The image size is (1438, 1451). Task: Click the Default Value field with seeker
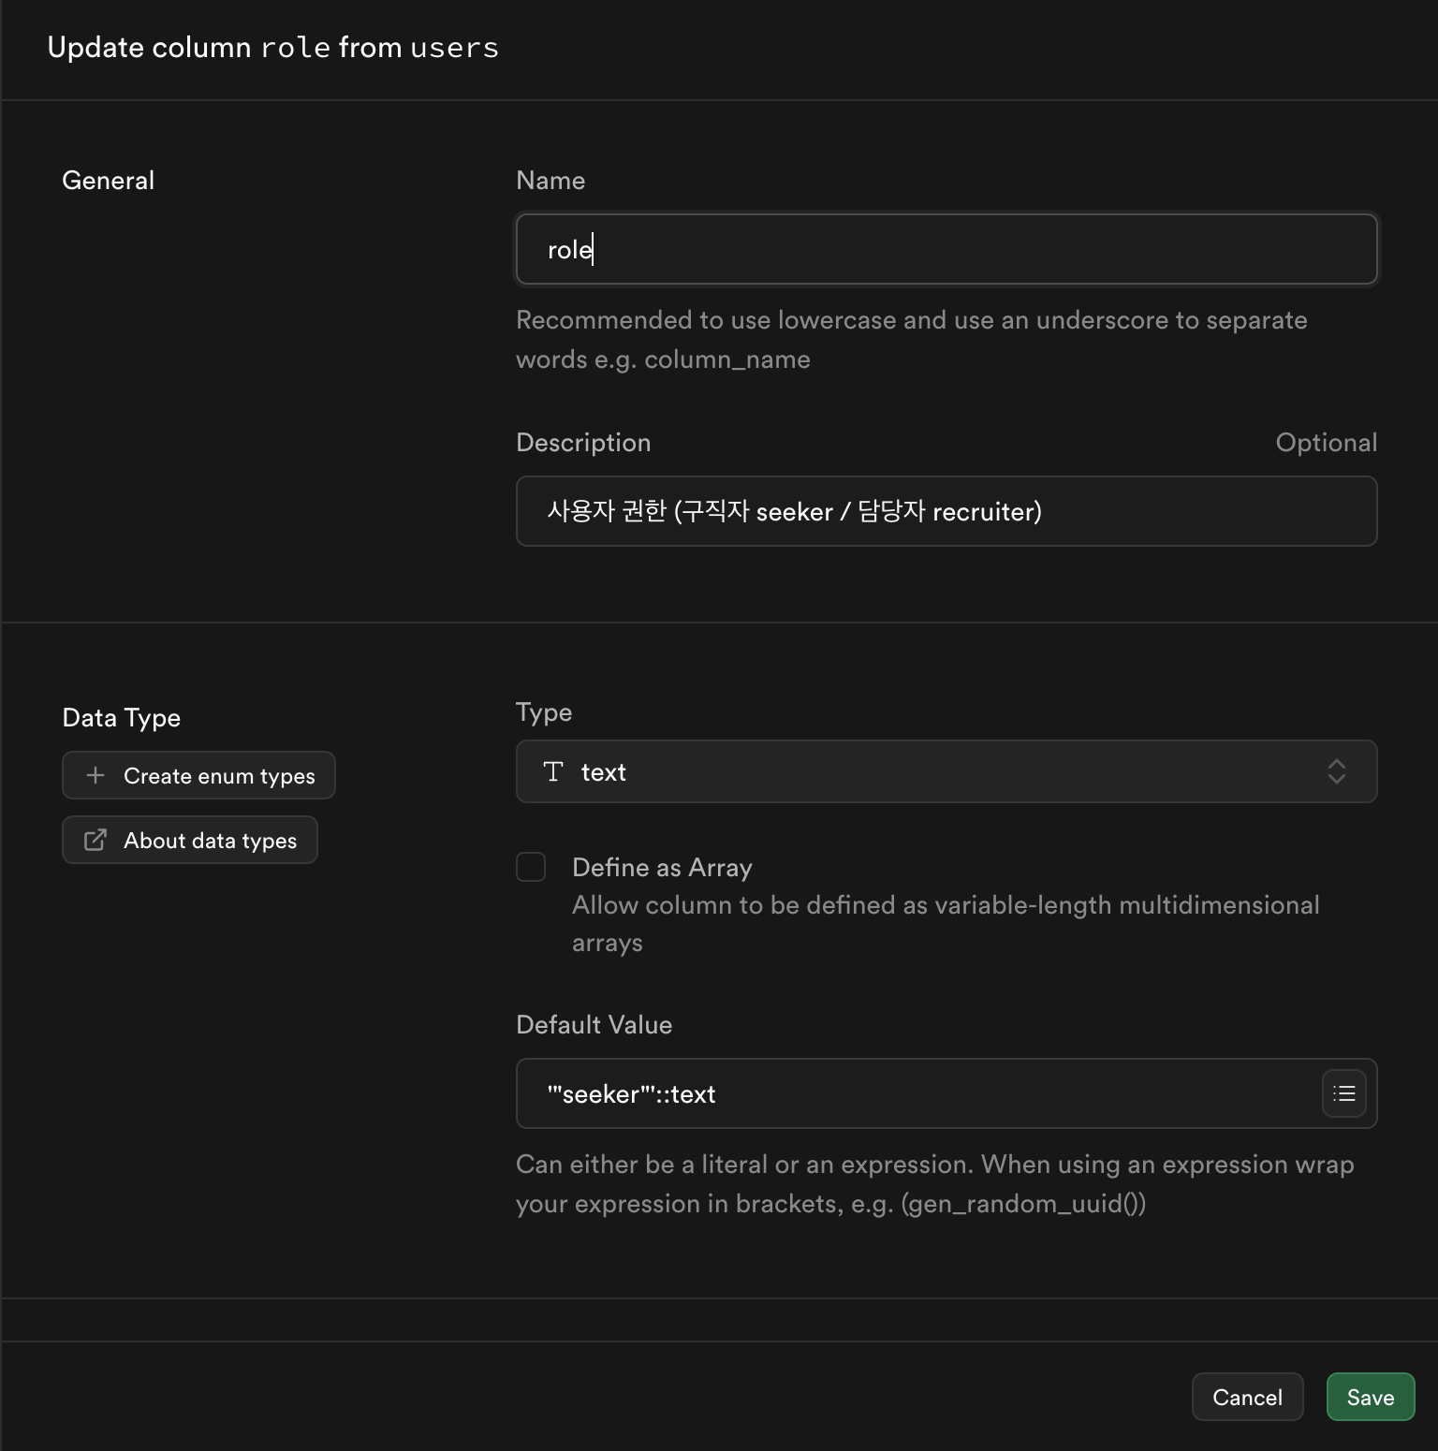point(918,1093)
